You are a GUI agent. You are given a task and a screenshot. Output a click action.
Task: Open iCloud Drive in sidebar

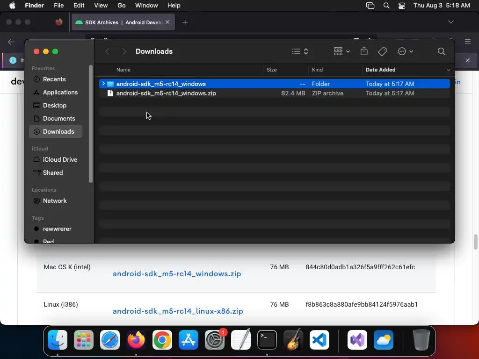[56, 160]
